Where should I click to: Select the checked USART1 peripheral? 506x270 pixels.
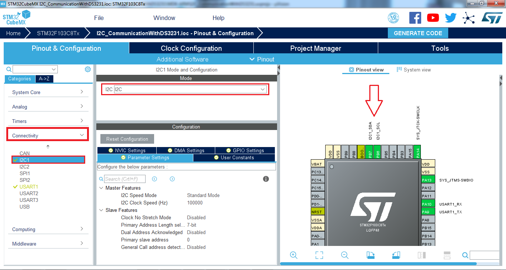point(29,187)
